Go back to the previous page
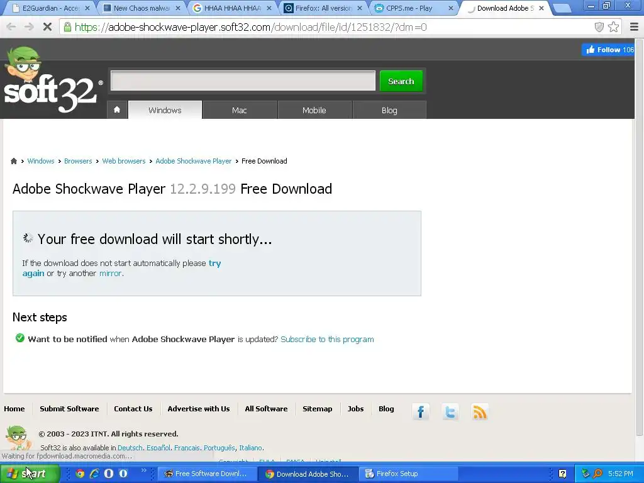Viewport: 644px width, 483px height. (x=11, y=27)
